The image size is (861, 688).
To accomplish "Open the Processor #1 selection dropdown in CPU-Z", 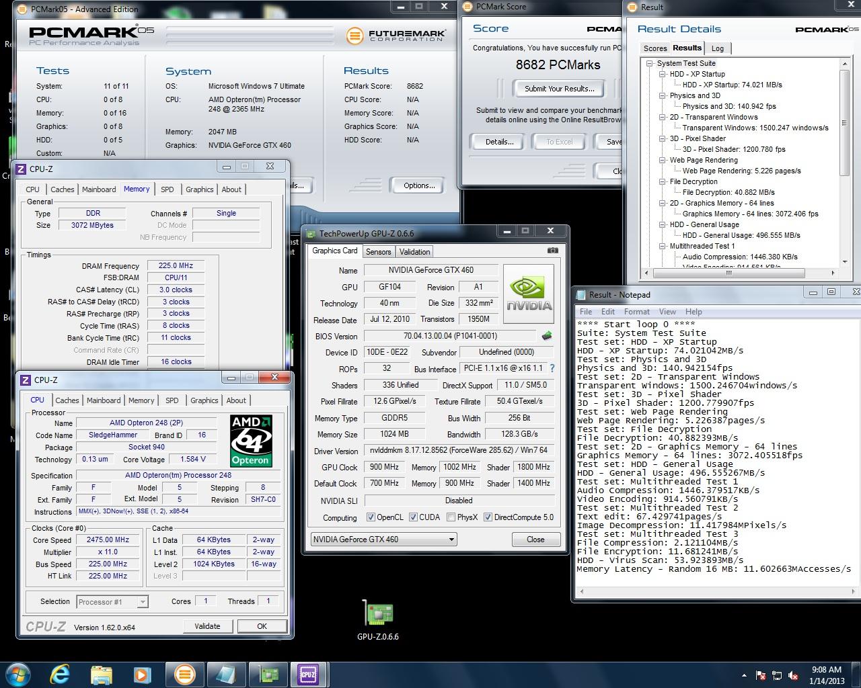I will click(112, 602).
